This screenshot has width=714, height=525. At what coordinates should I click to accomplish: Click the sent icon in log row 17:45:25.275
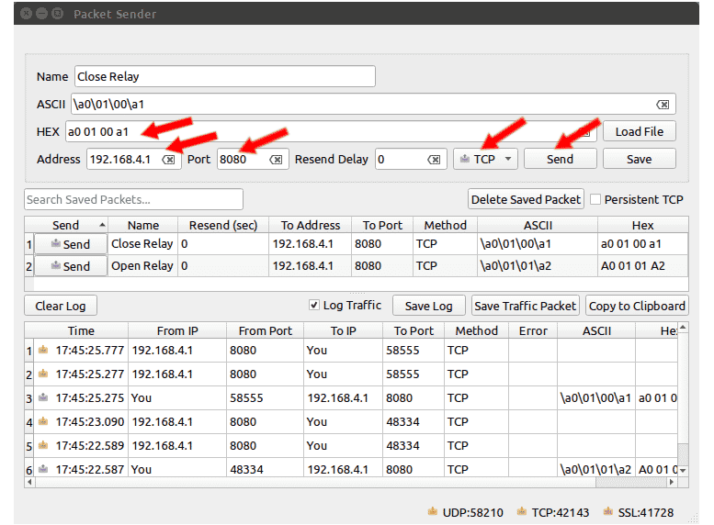pos(43,397)
